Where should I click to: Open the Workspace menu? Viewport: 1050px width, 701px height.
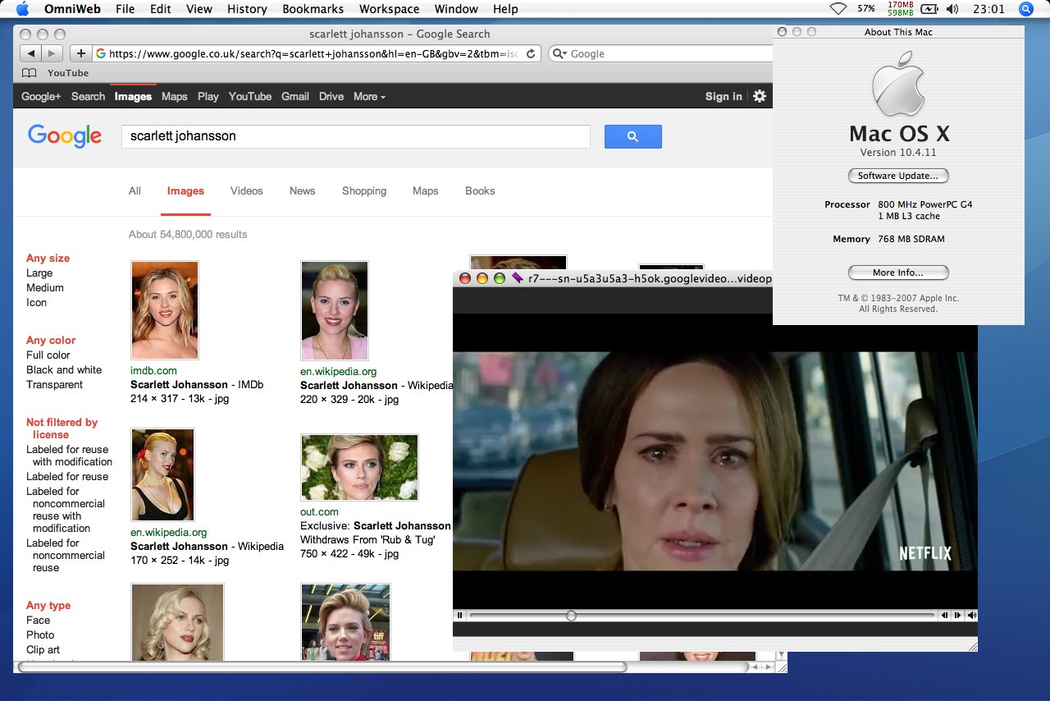(x=389, y=9)
